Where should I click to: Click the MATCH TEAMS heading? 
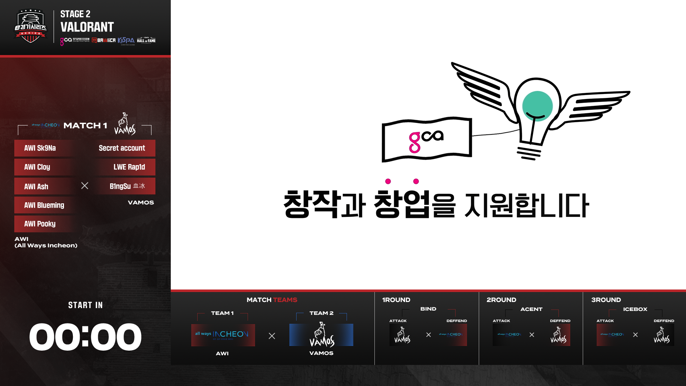point(272,300)
